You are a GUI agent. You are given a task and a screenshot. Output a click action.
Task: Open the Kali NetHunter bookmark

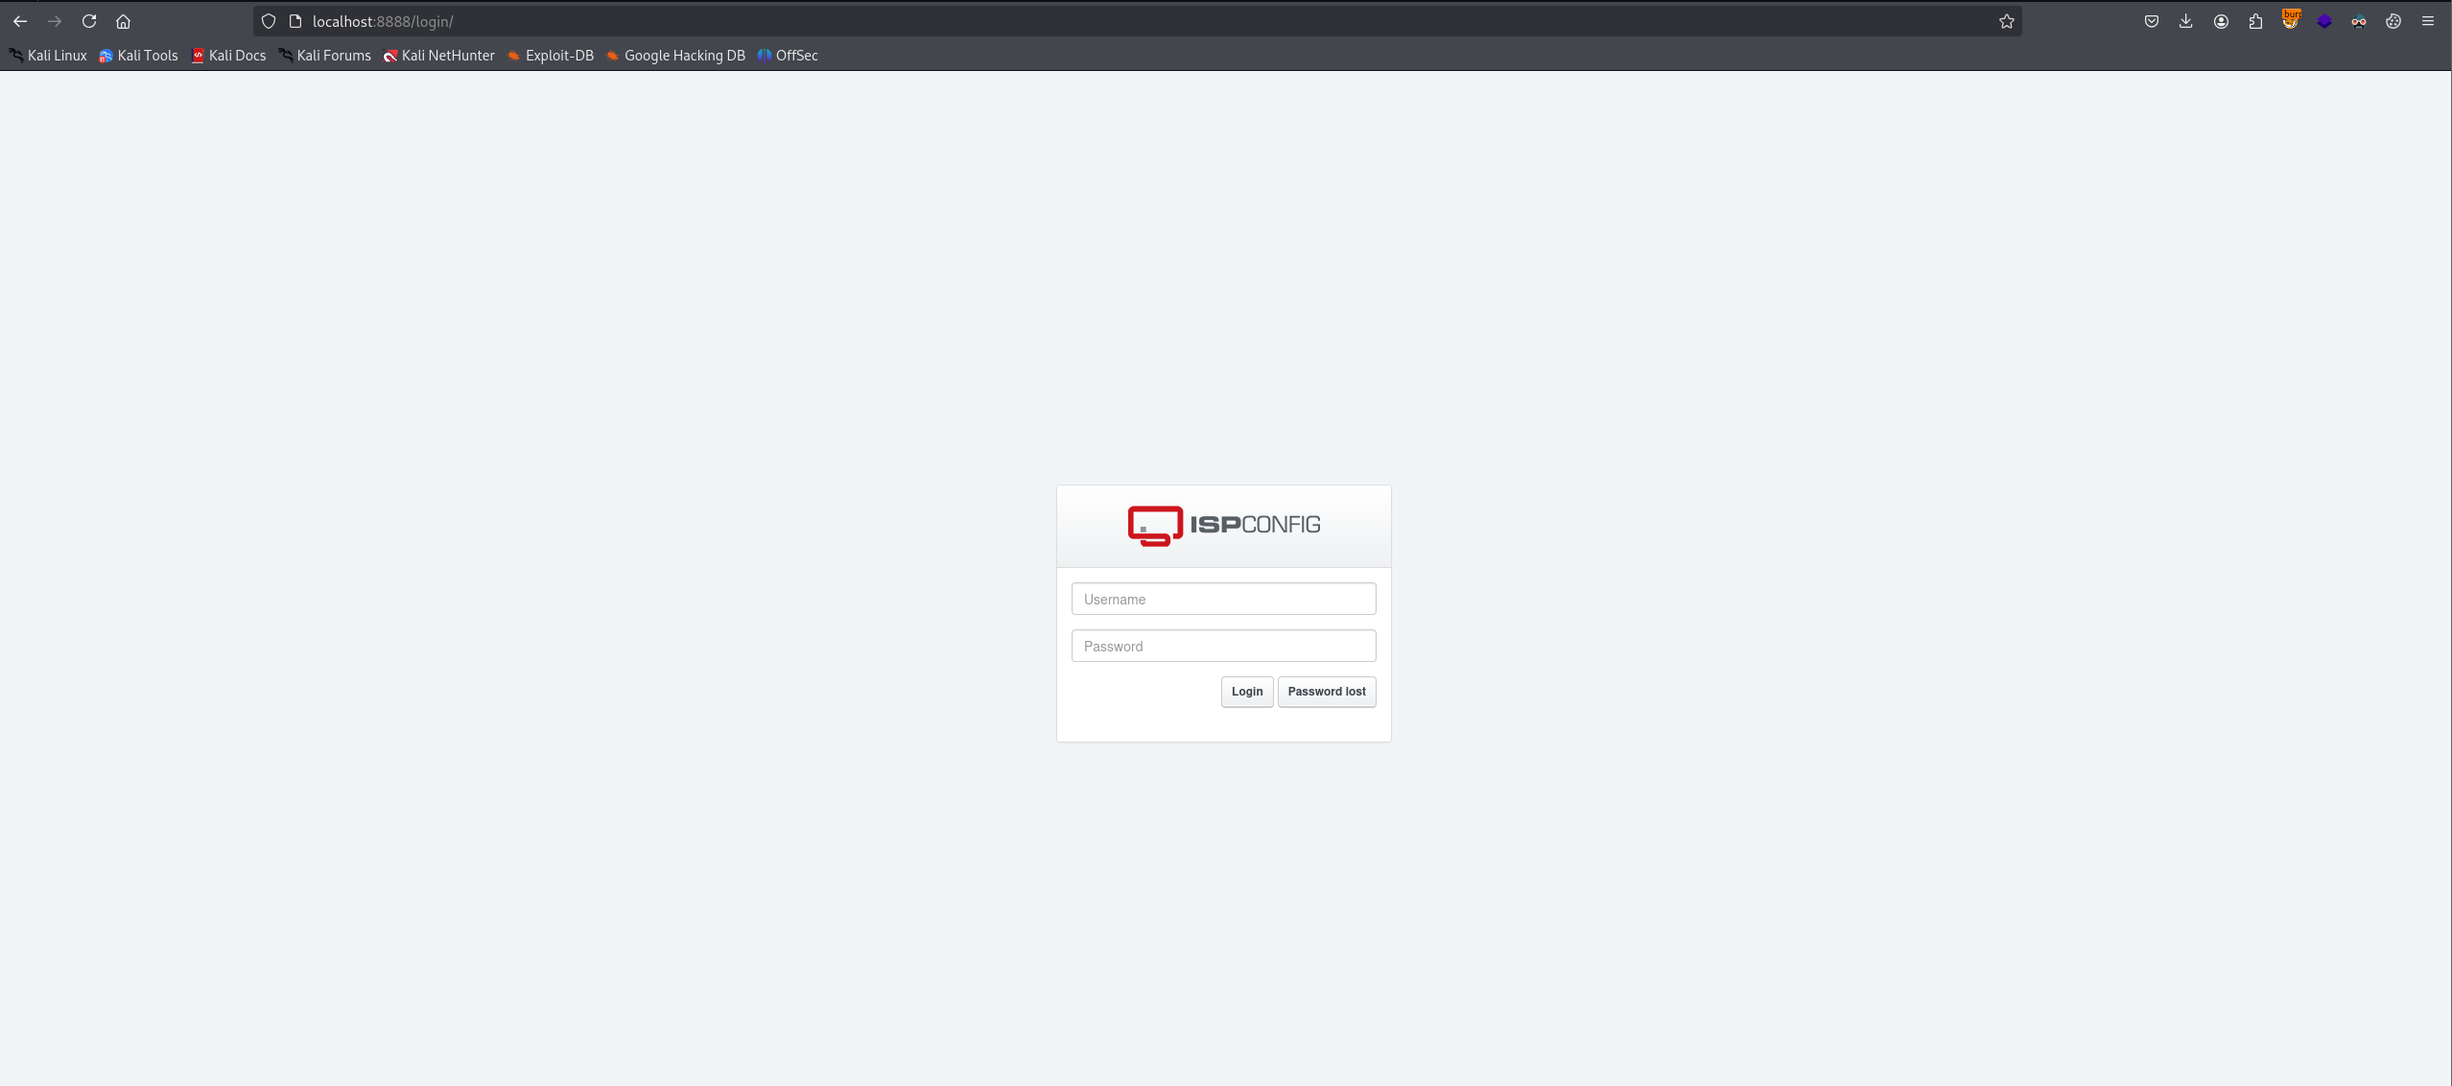point(438,56)
